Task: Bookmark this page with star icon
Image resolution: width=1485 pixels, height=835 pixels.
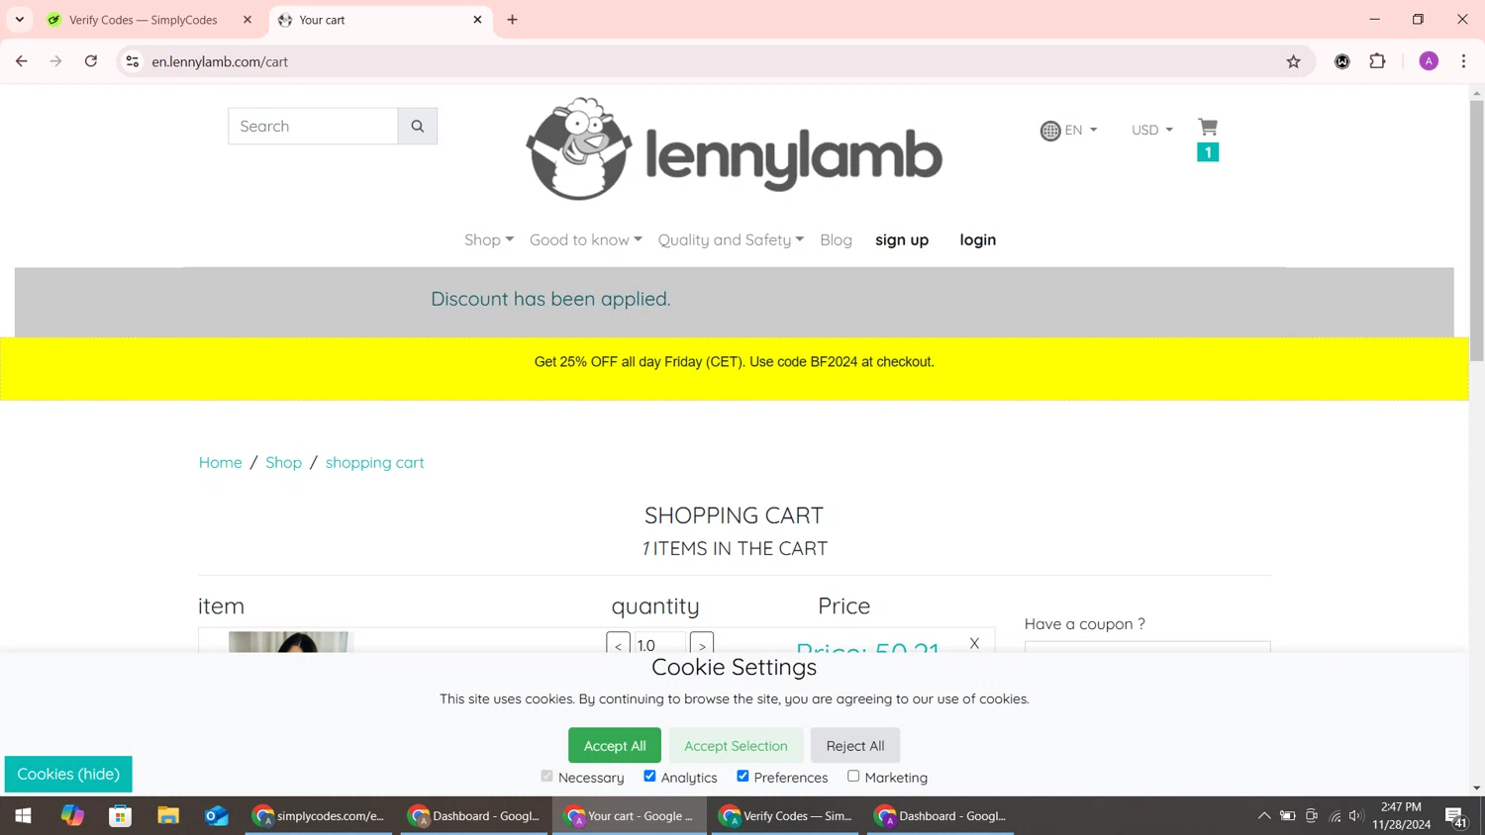Action: tap(1293, 61)
